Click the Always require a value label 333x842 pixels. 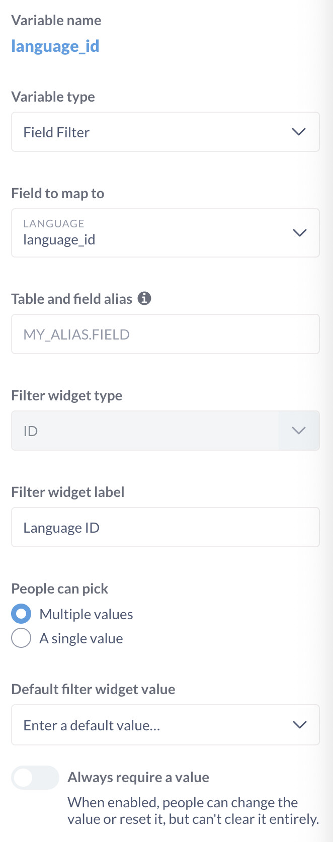point(138,777)
